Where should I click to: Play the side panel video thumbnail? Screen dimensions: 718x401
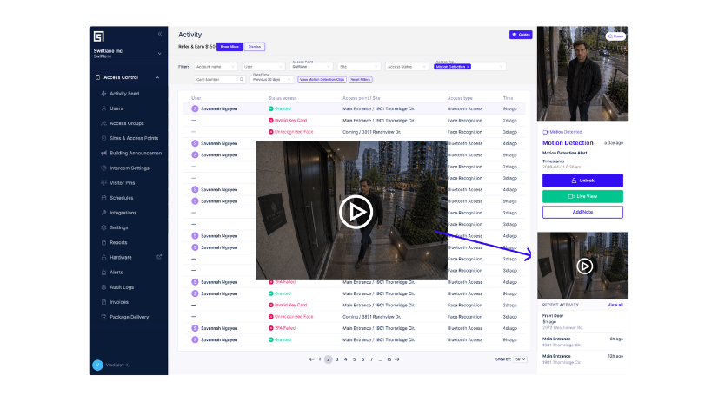click(x=584, y=266)
